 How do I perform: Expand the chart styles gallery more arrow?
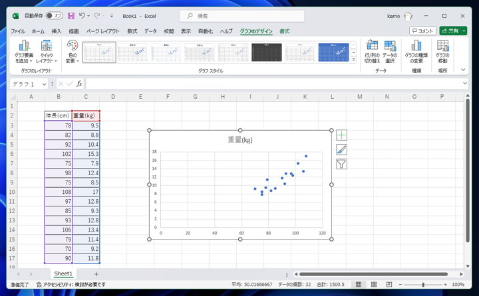[353, 60]
